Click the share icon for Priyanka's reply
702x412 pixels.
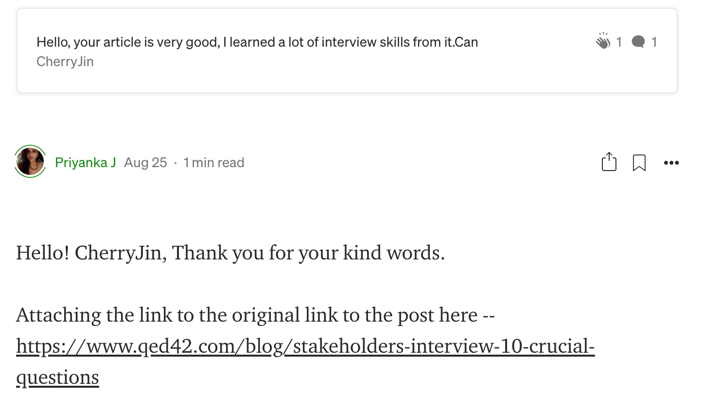609,162
